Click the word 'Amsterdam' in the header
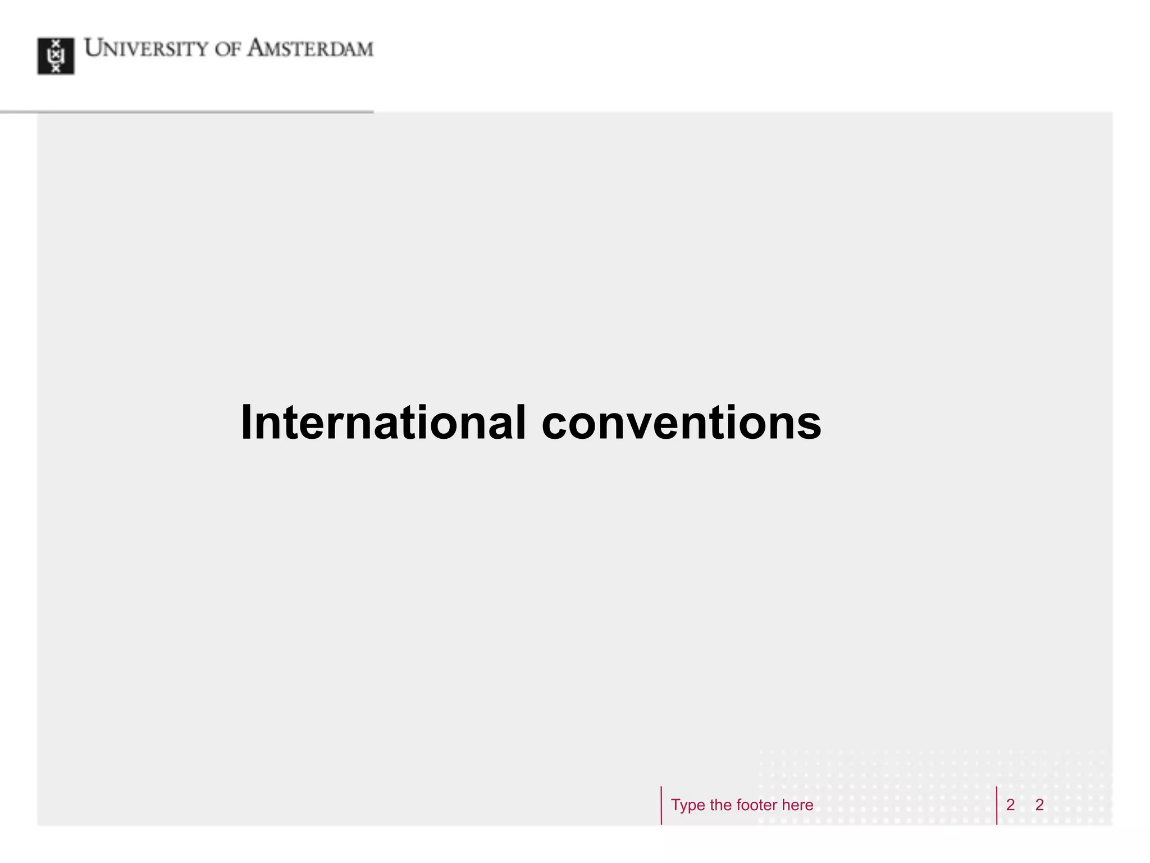 click(x=310, y=49)
